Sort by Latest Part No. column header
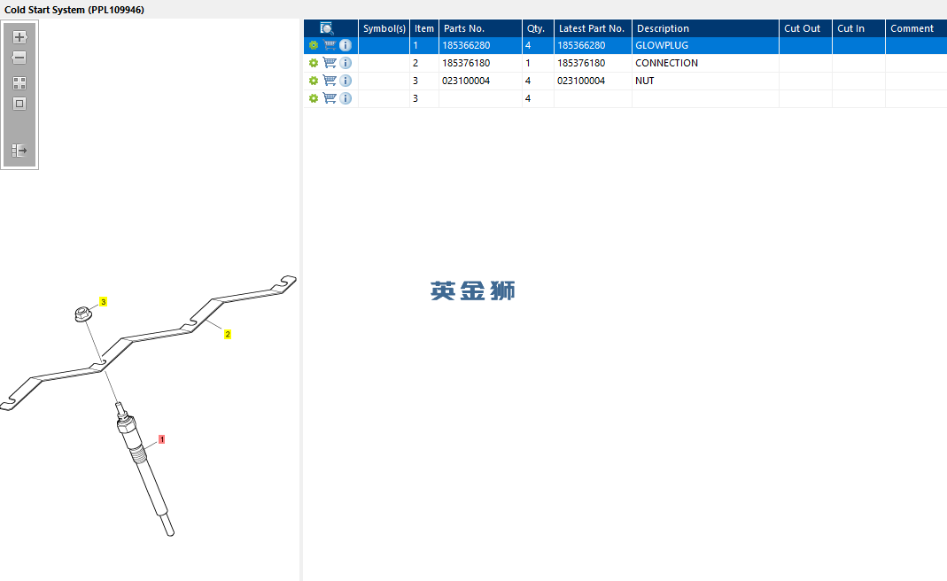Screen dimensions: 947x581 (x=593, y=28)
